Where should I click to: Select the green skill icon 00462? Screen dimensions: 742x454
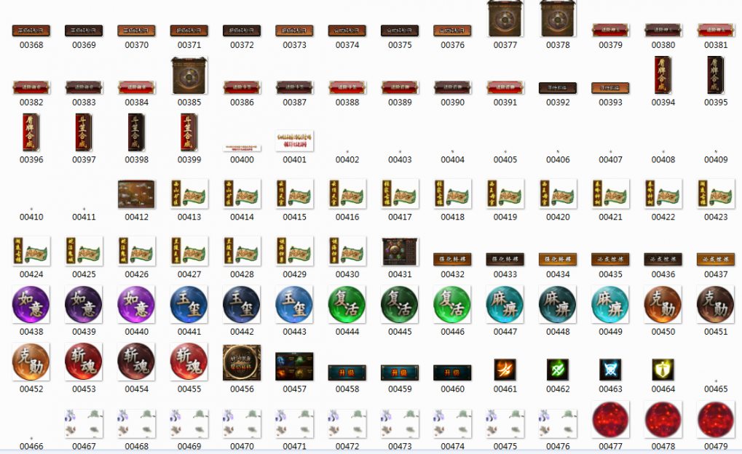tap(558, 370)
